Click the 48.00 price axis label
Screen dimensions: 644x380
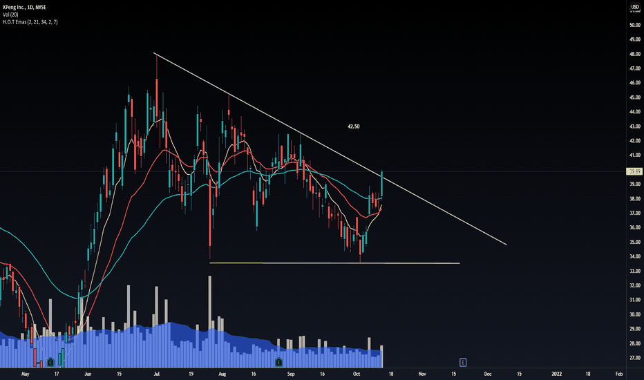point(635,54)
